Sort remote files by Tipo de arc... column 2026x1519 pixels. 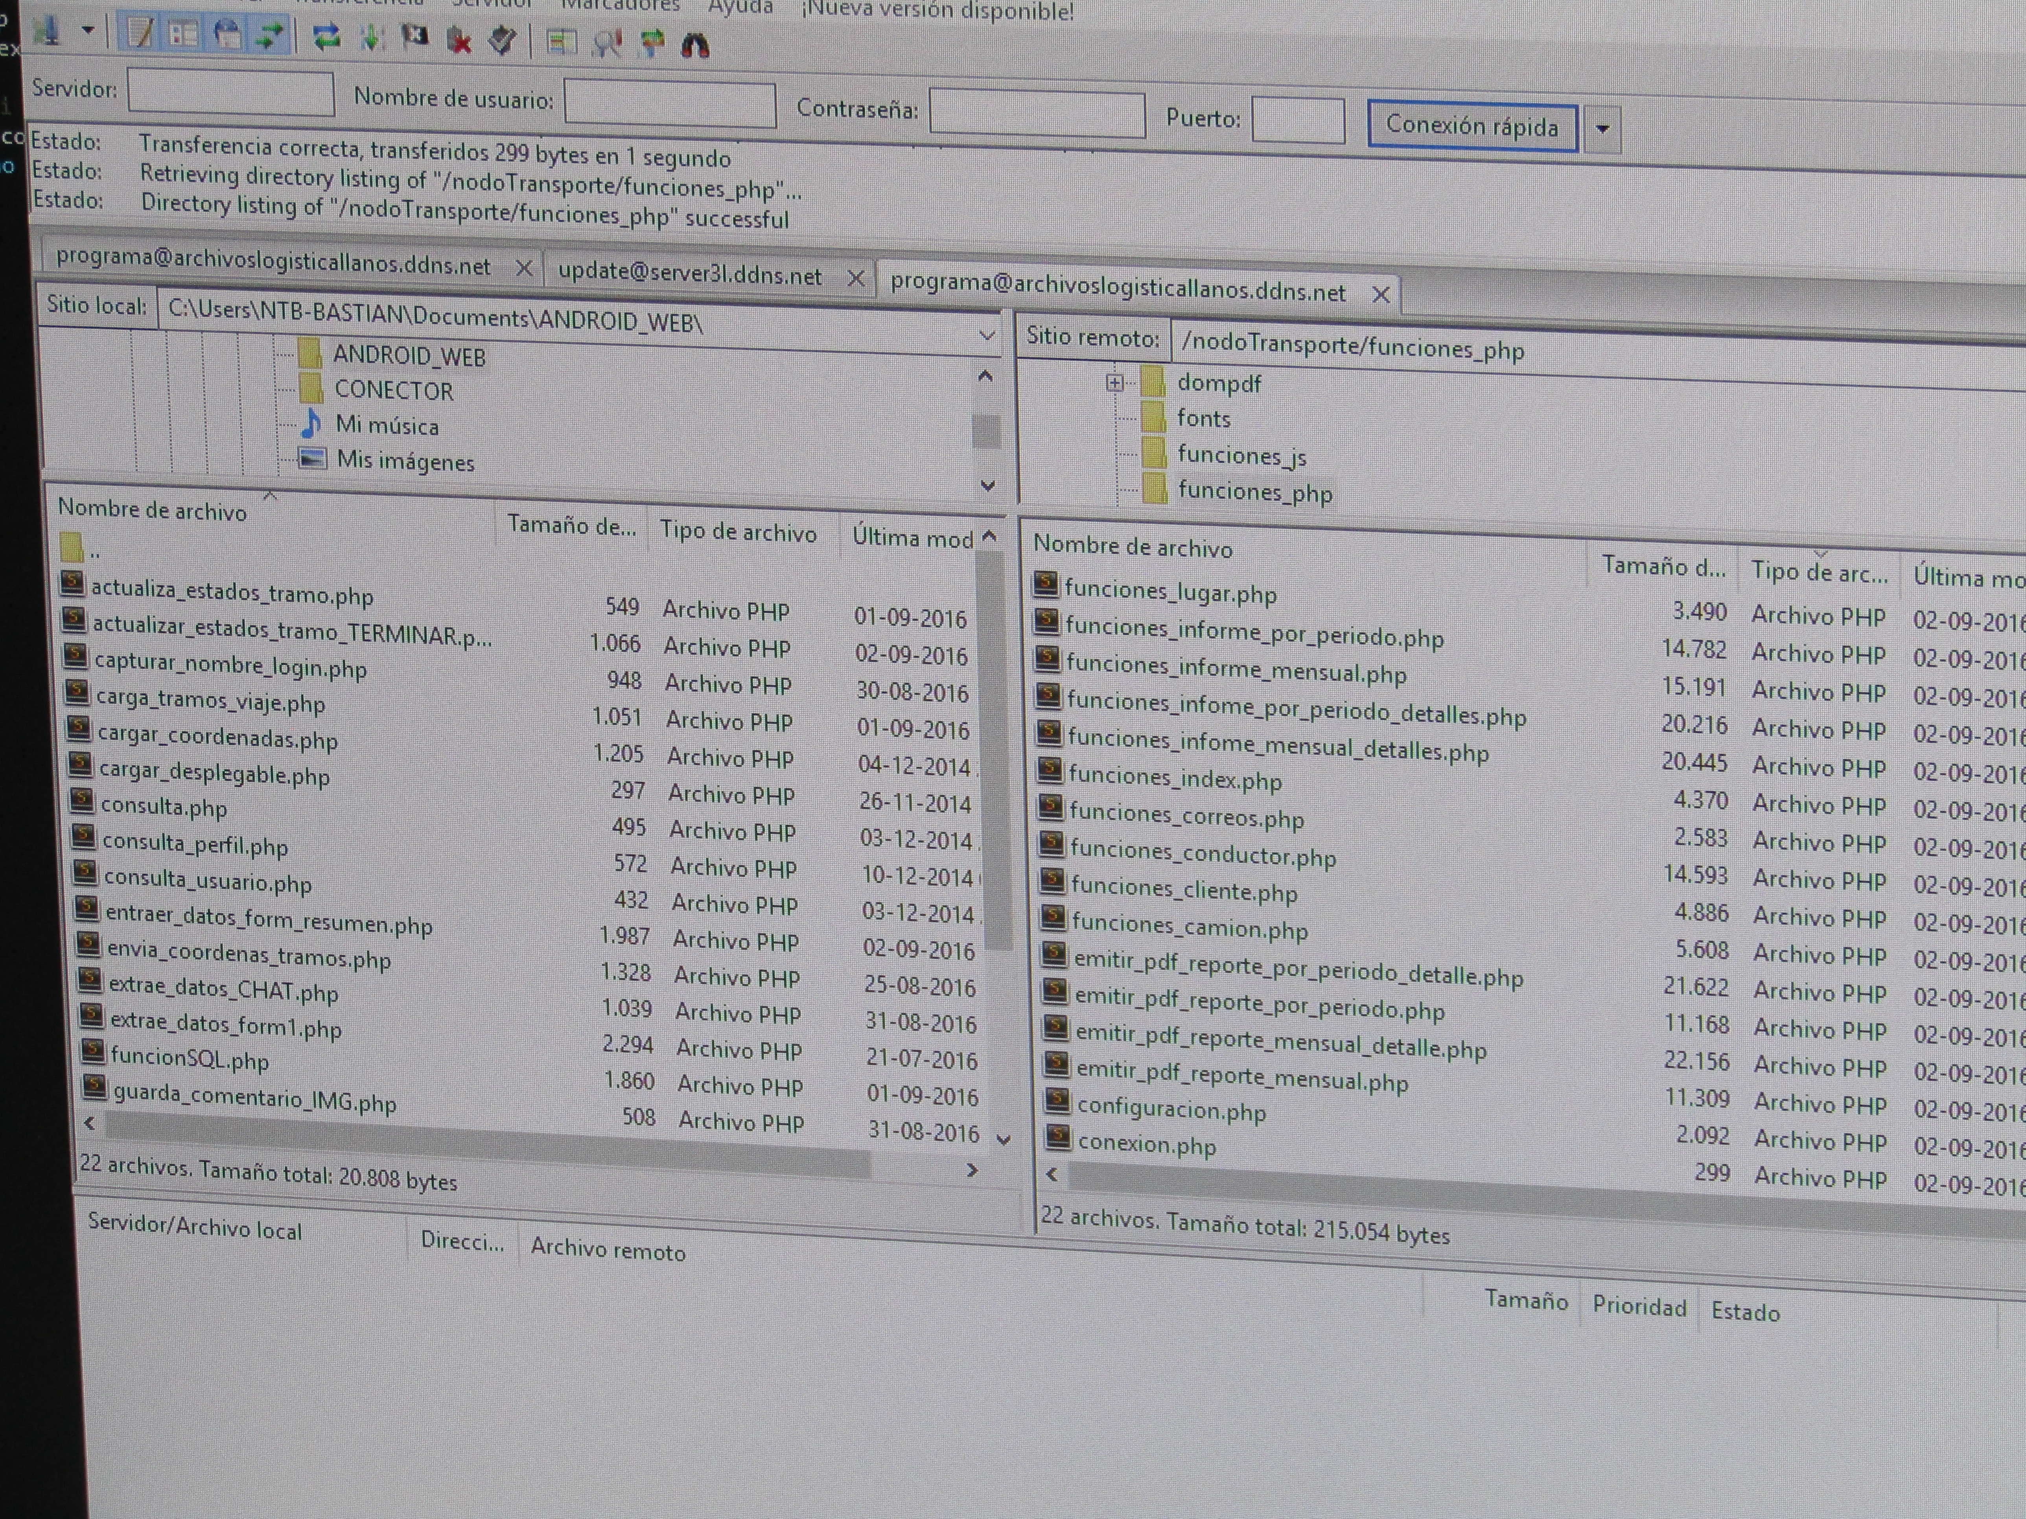[x=1819, y=572]
